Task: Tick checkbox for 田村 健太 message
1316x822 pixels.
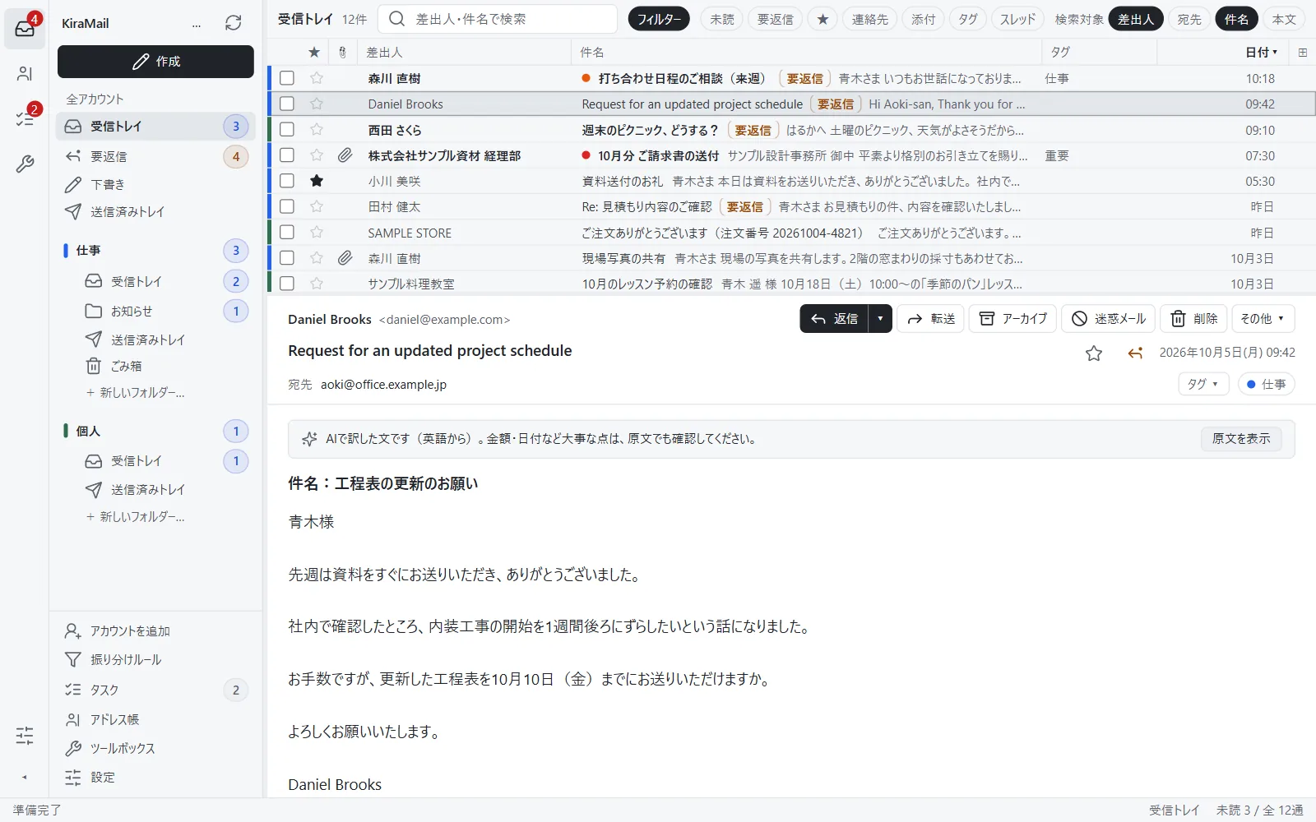Action: pyautogui.click(x=287, y=206)
